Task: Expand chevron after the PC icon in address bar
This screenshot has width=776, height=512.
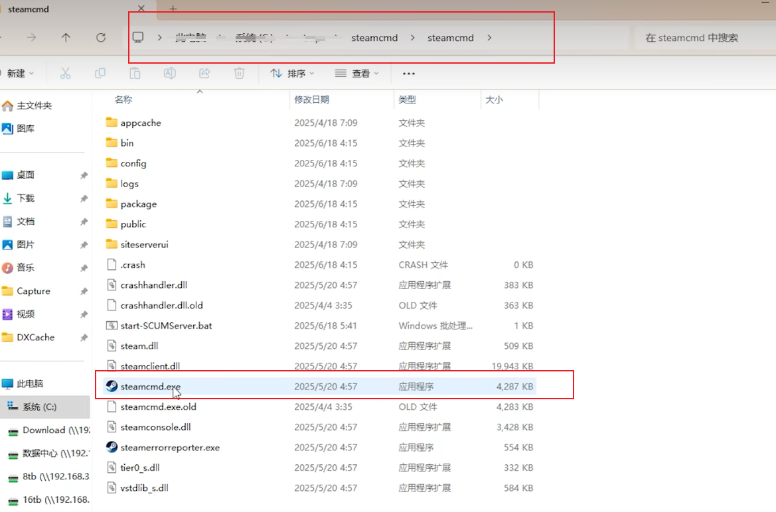Action: (159, 38)
